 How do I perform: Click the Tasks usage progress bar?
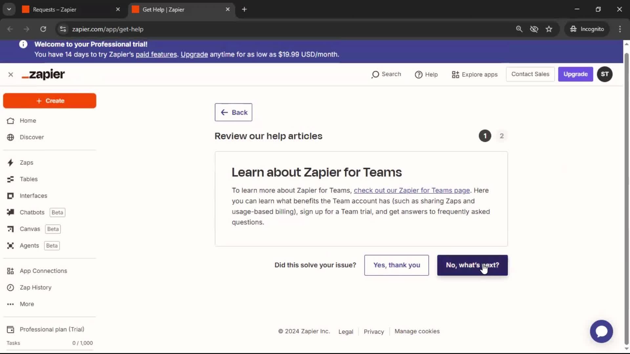pos(50,350)
